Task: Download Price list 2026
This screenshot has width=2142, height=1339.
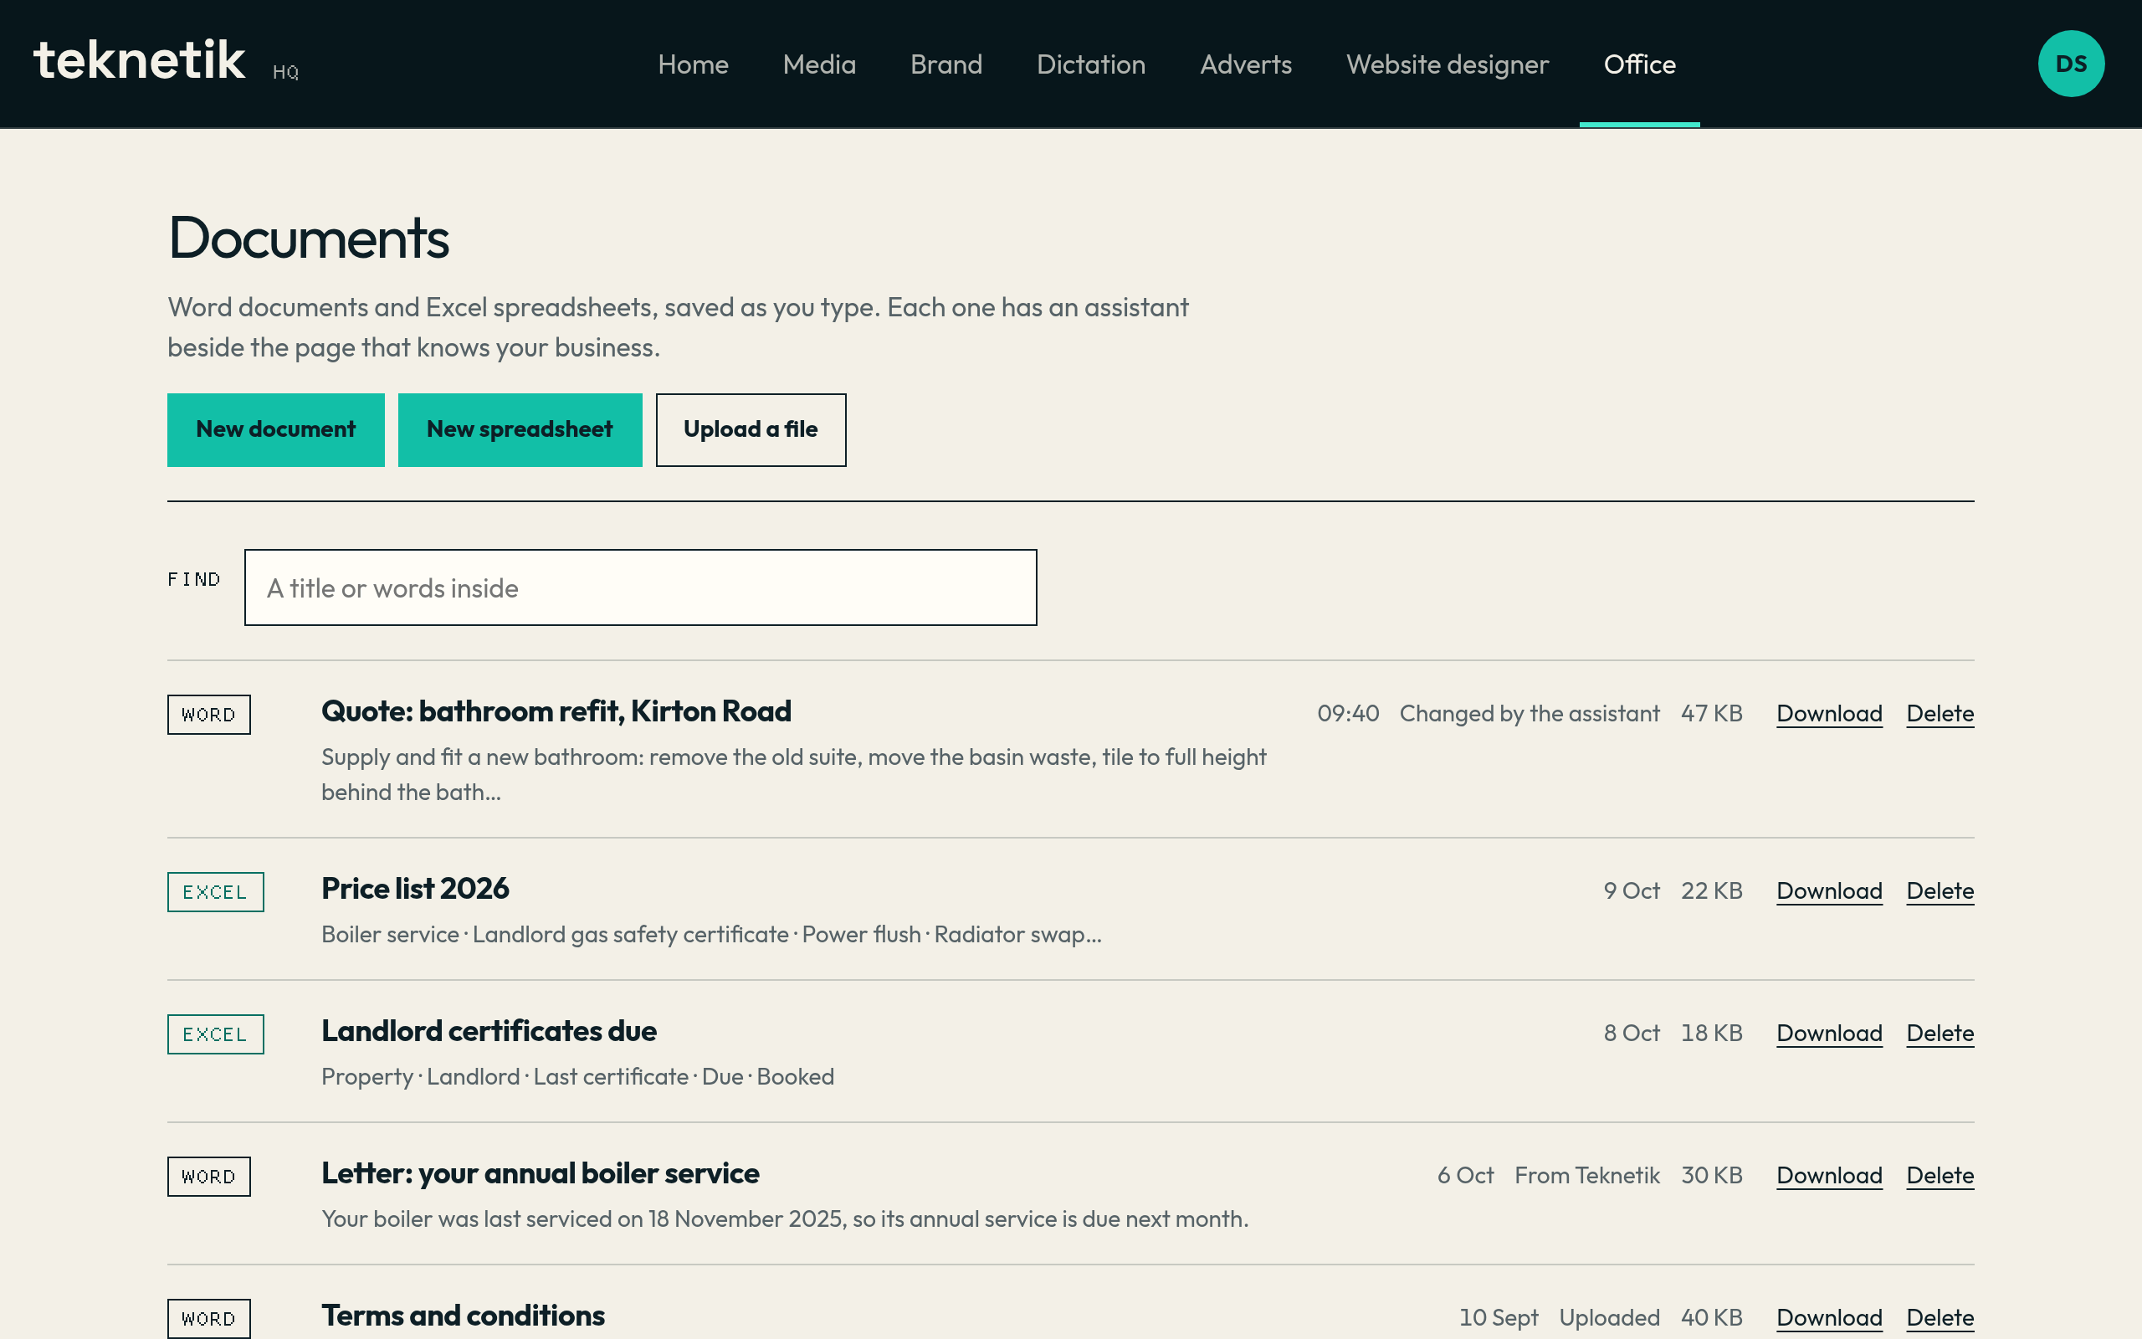Action: tap(1829, 891)
